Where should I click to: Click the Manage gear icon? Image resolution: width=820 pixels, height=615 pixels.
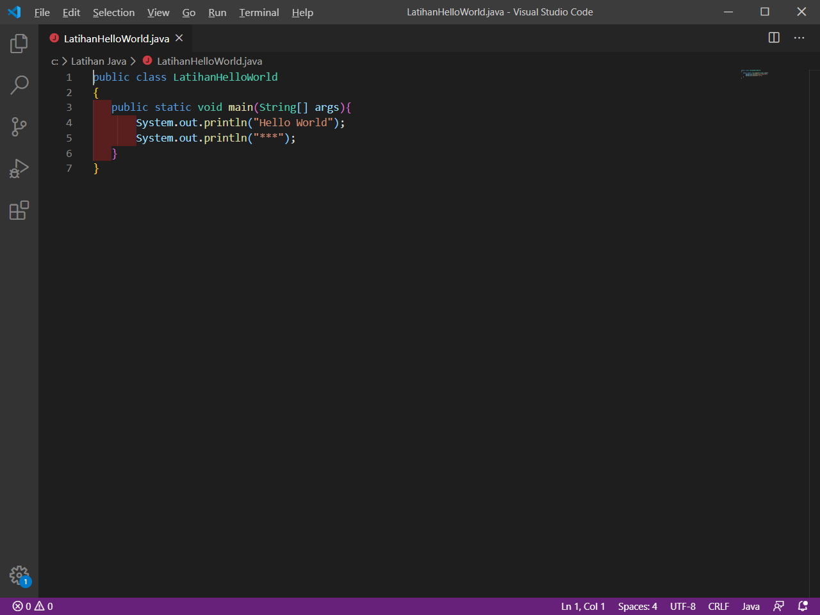[x=19, y=575]
